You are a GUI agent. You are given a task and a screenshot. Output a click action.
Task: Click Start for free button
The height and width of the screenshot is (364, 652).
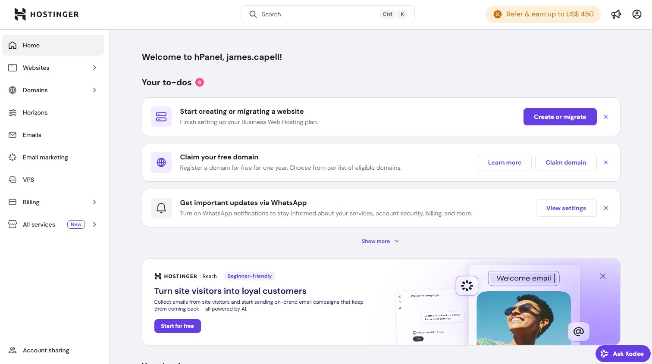(x=178, y=326)
